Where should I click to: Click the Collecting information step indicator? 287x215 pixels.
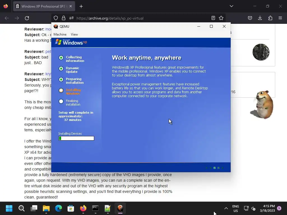pos(61,58)
